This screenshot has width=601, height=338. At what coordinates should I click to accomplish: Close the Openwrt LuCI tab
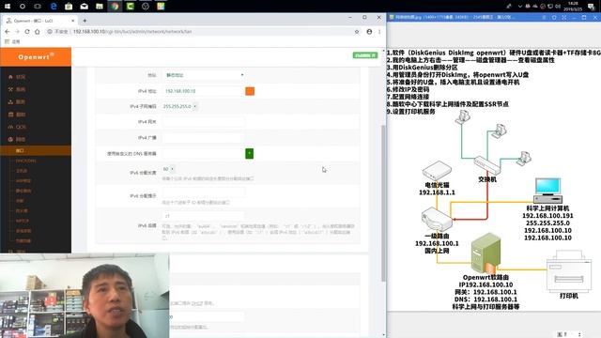click(73, 21)
